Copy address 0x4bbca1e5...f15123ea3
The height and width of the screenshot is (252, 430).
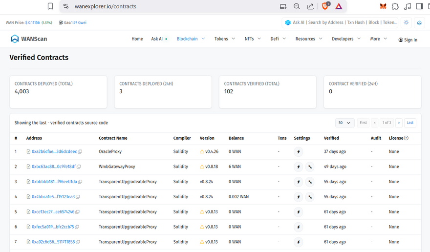tap(78, 197)
